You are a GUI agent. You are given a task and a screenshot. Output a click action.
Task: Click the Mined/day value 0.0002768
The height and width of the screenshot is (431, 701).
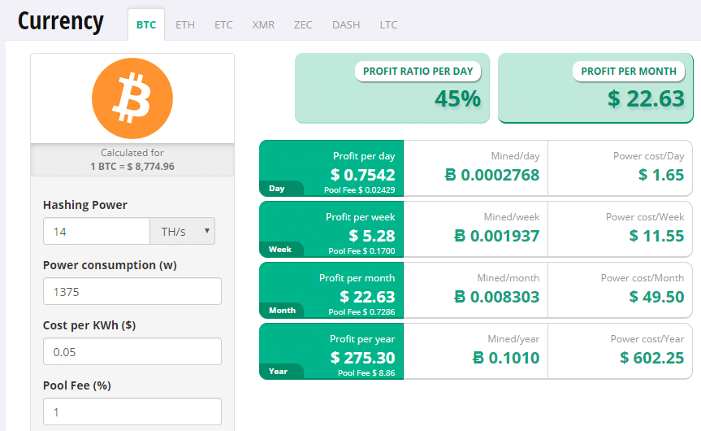click(500, 175)
